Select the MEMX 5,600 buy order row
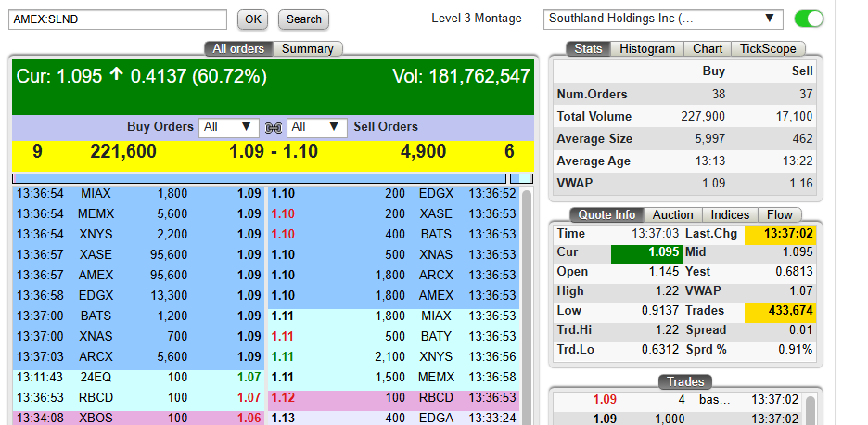This screenshot has height=425, width=868. pyautogui.click(x=137, y=213)
